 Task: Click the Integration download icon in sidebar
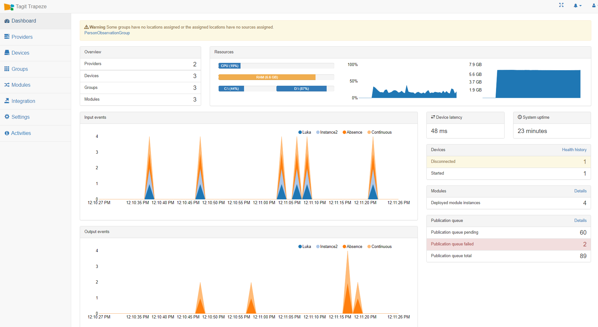[7, 101]
